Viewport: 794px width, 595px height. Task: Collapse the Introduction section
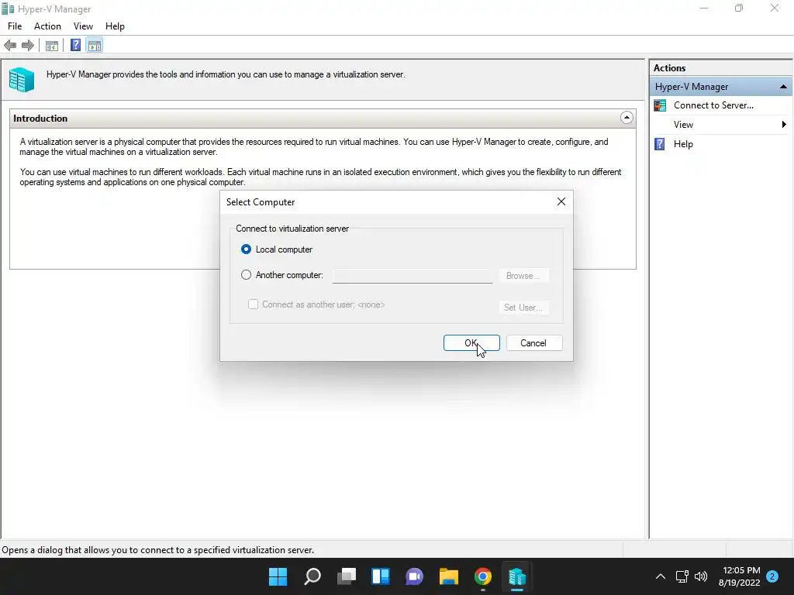tap(627, 118)
